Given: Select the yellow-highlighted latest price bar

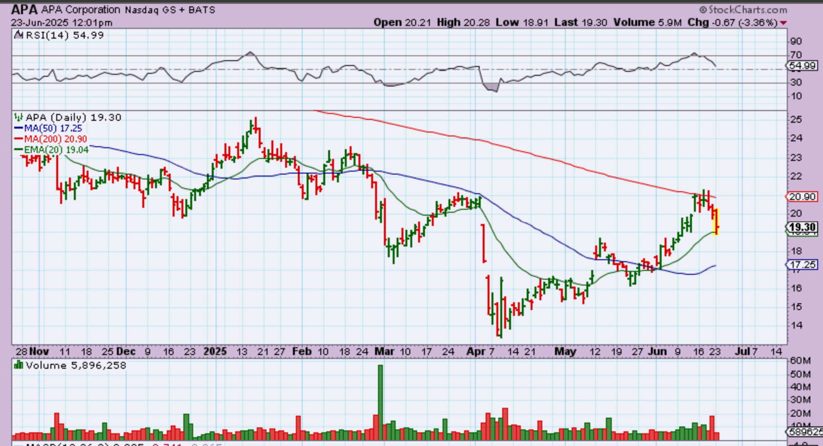Looking at the screenshot, I should coord(716,222).
